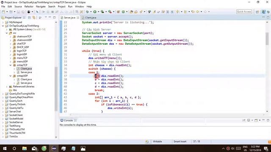The width and height of the screenshot is (271, 152).
Task: Select the QuanLyRapChieuPhim project
Action: 21,97
